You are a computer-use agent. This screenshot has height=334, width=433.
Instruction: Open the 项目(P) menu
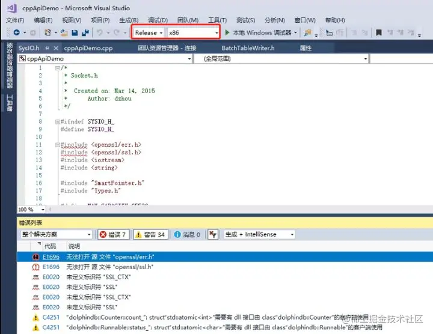[100, 20]
